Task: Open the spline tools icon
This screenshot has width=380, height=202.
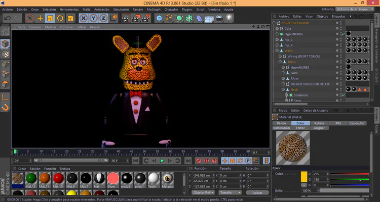Action: [169, 18]
